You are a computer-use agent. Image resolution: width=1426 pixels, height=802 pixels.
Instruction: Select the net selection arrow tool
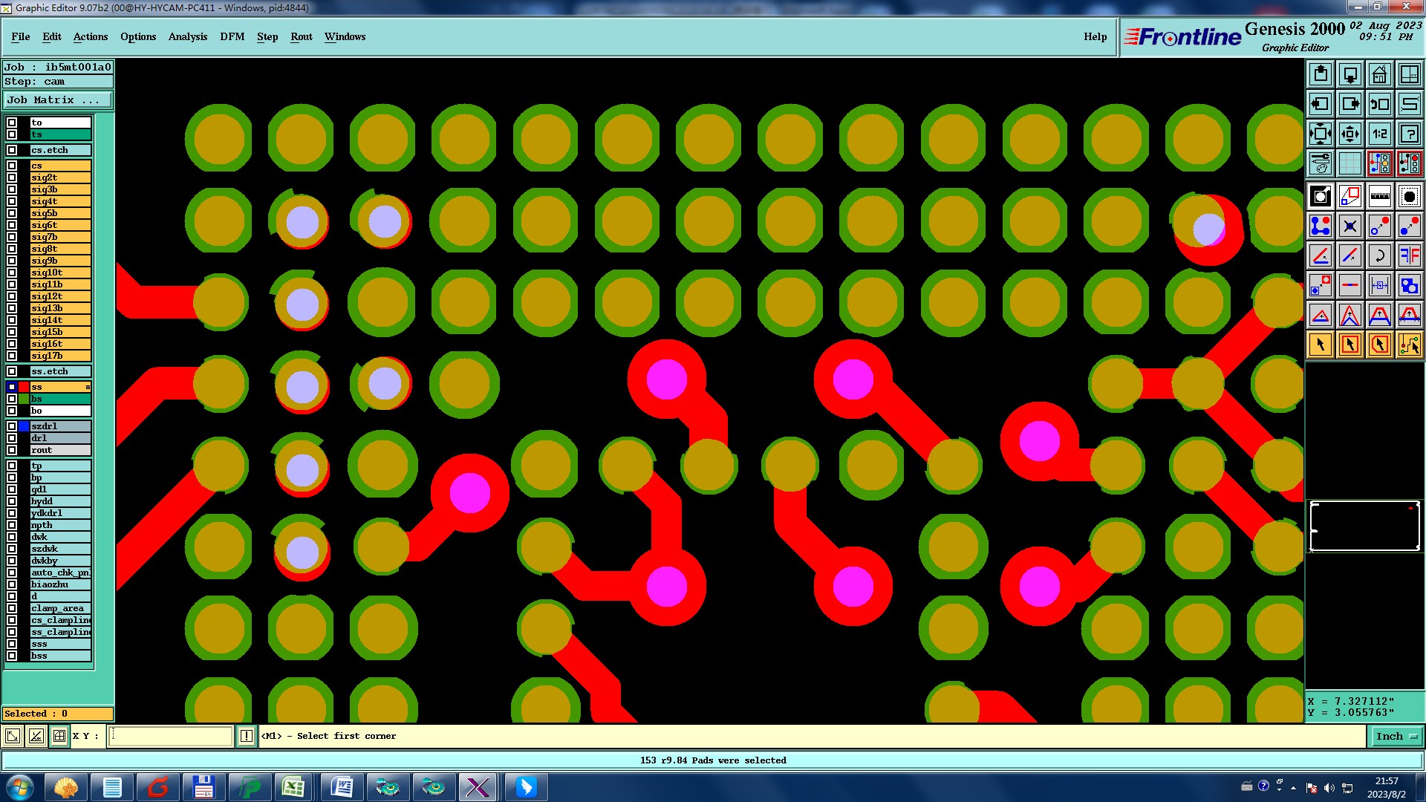(x=1409, y=345)
